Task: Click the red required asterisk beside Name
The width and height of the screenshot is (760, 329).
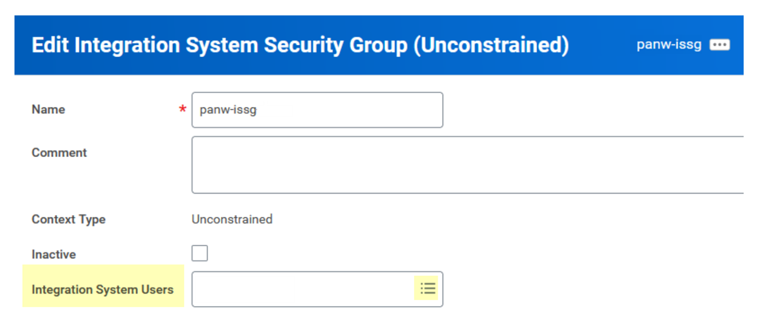Action: [x=182, y=110]
